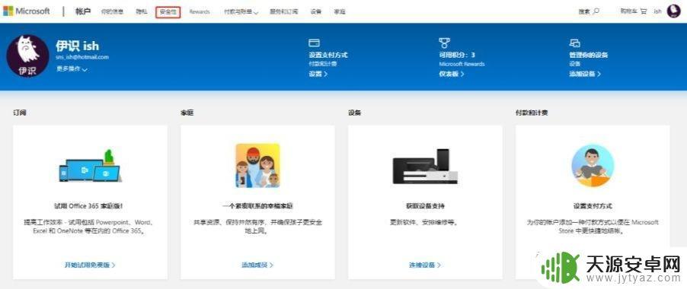Click the 添加成员 link

[257, 265]
